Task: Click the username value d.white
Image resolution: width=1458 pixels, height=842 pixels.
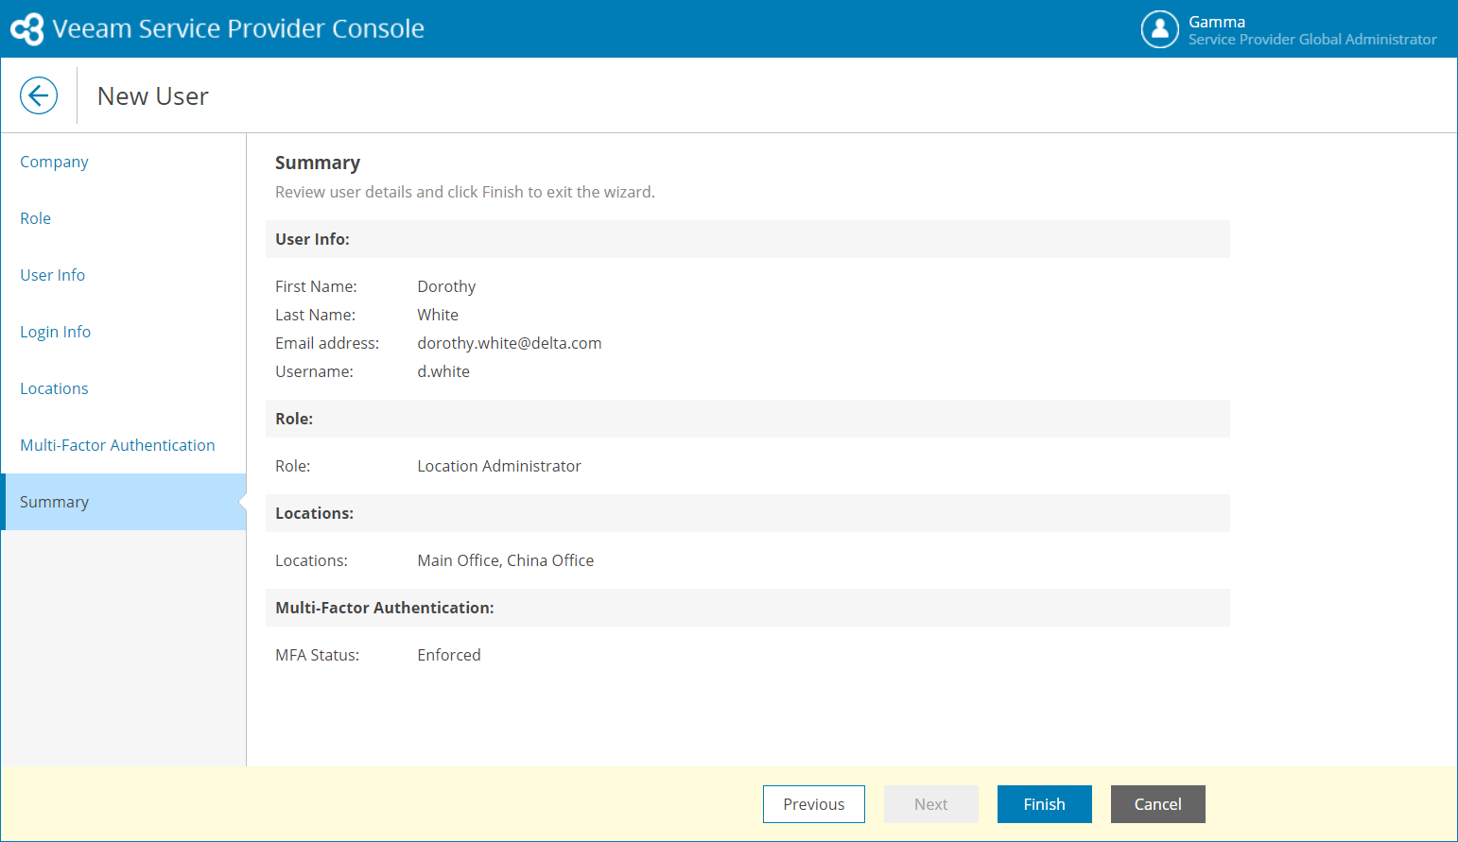Action: pos(443,371)
